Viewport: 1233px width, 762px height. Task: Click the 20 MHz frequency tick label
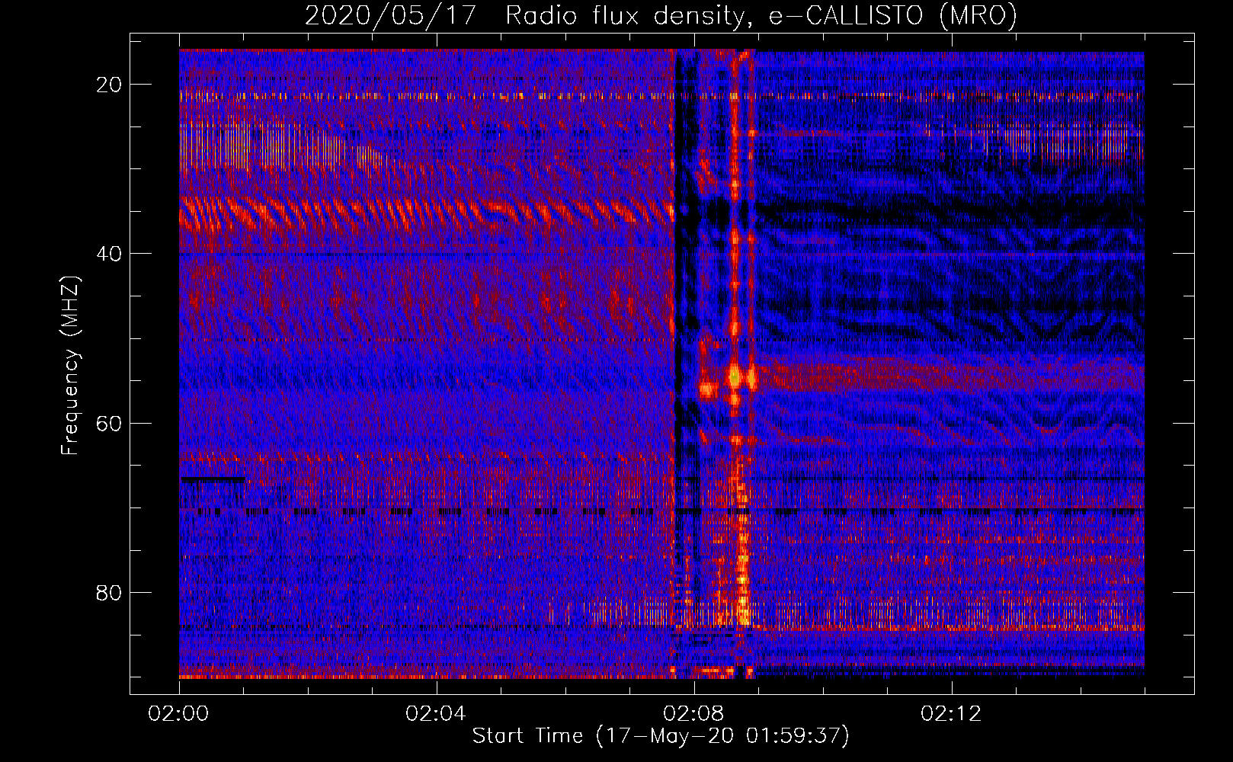pyautogui.click(x=110, y=85)
